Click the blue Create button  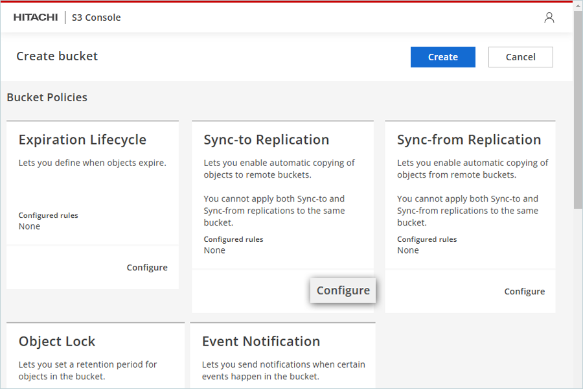pos(443,57)
